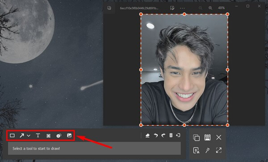This screenshot has height=162, width=268.
Task: Click the right-middle selection handle
Action: point(227,70)
